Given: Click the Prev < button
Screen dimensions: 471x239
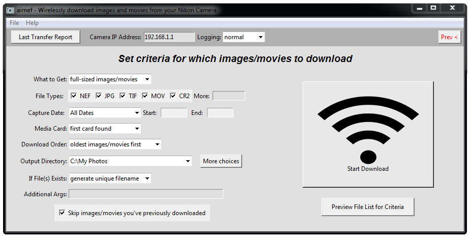Looking at the screenshot, I should 449,37.
